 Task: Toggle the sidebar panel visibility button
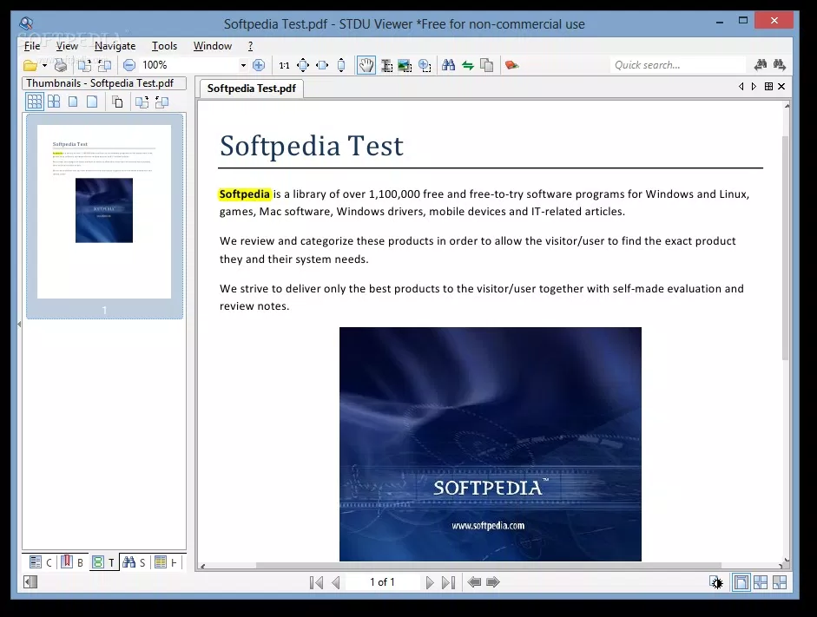pos(30,582)
